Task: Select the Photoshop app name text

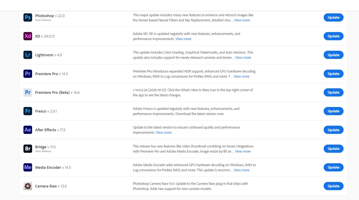Action: pos(44,16)
